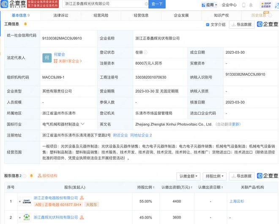Click the 查一下 search button

tap(157, 4)
